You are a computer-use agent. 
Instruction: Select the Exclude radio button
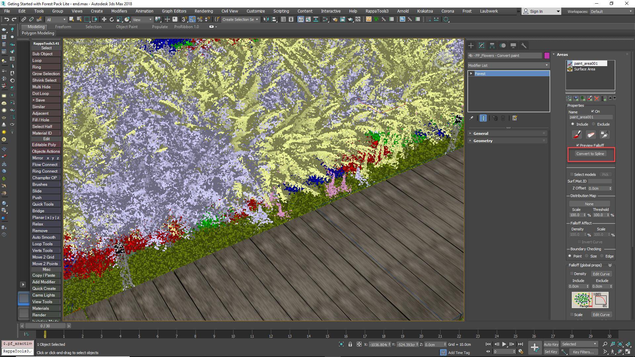(593, 124)
